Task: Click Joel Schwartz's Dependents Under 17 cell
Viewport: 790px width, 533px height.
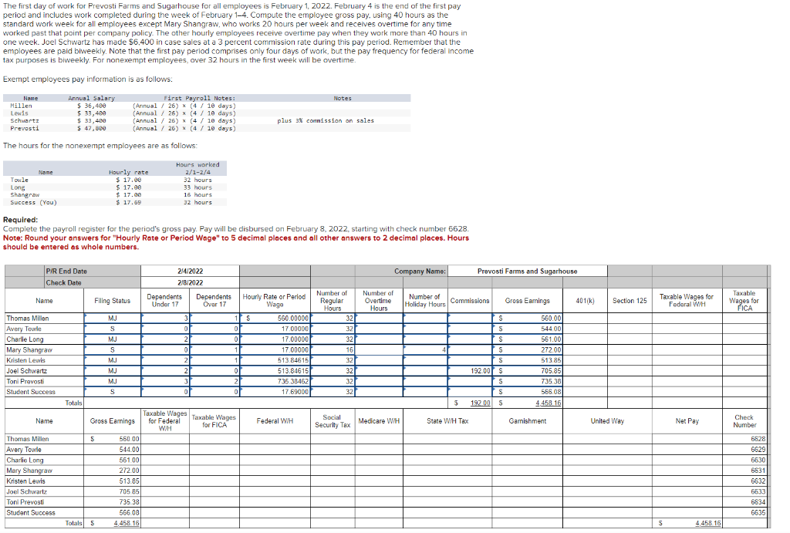Action: (x=165, y=371)
